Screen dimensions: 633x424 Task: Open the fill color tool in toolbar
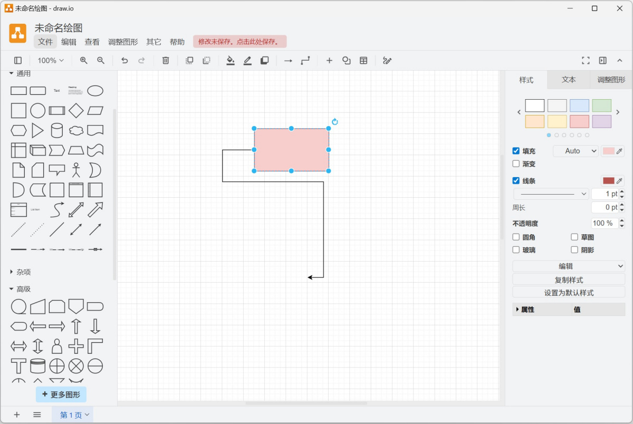(230, 61)
